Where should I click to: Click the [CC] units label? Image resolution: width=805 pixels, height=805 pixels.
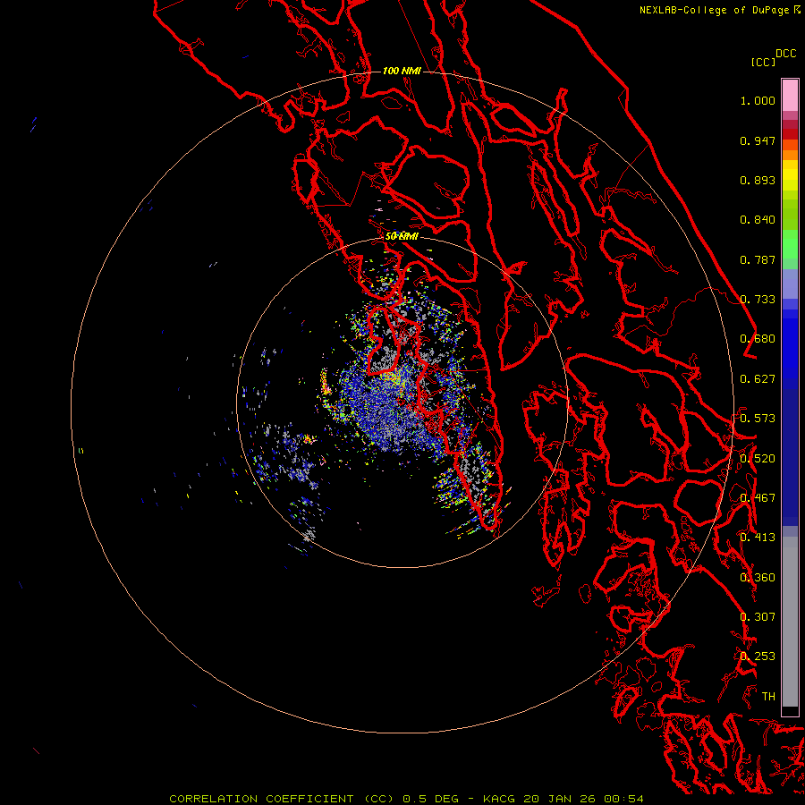point(763,62)
